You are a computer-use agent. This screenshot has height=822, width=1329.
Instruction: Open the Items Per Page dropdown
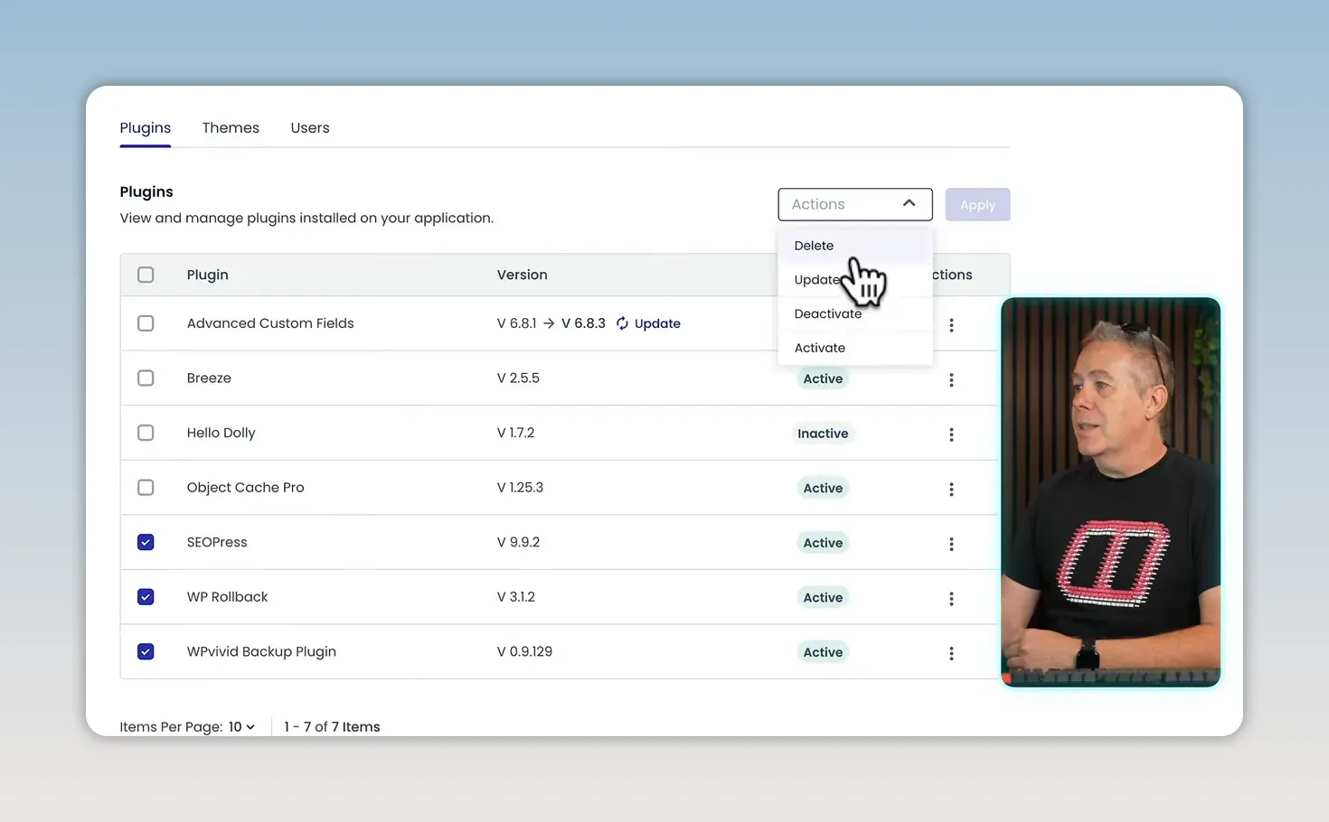(x=241, y=727)
